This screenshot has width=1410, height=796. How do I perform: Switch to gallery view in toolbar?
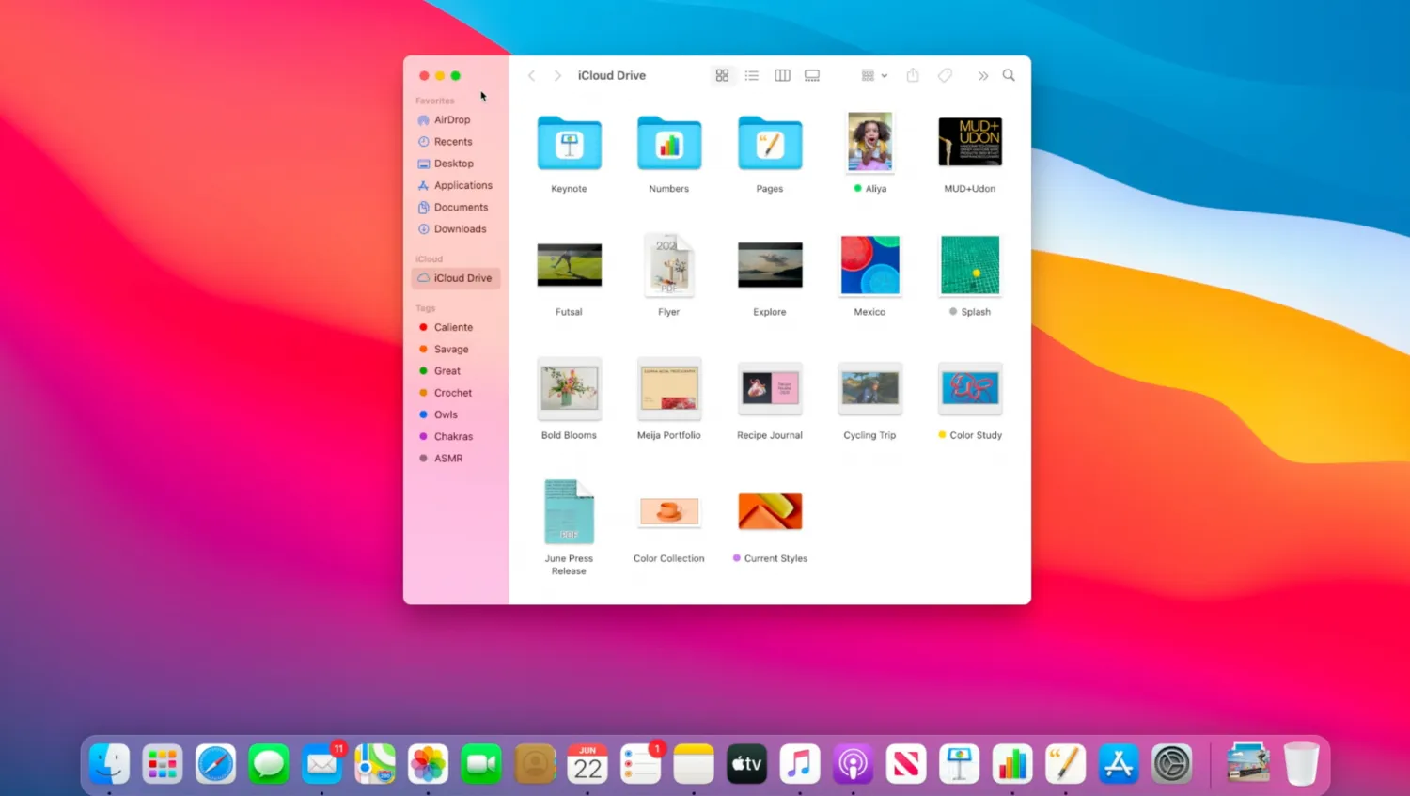pyautogui.click(x=812, y=75)
